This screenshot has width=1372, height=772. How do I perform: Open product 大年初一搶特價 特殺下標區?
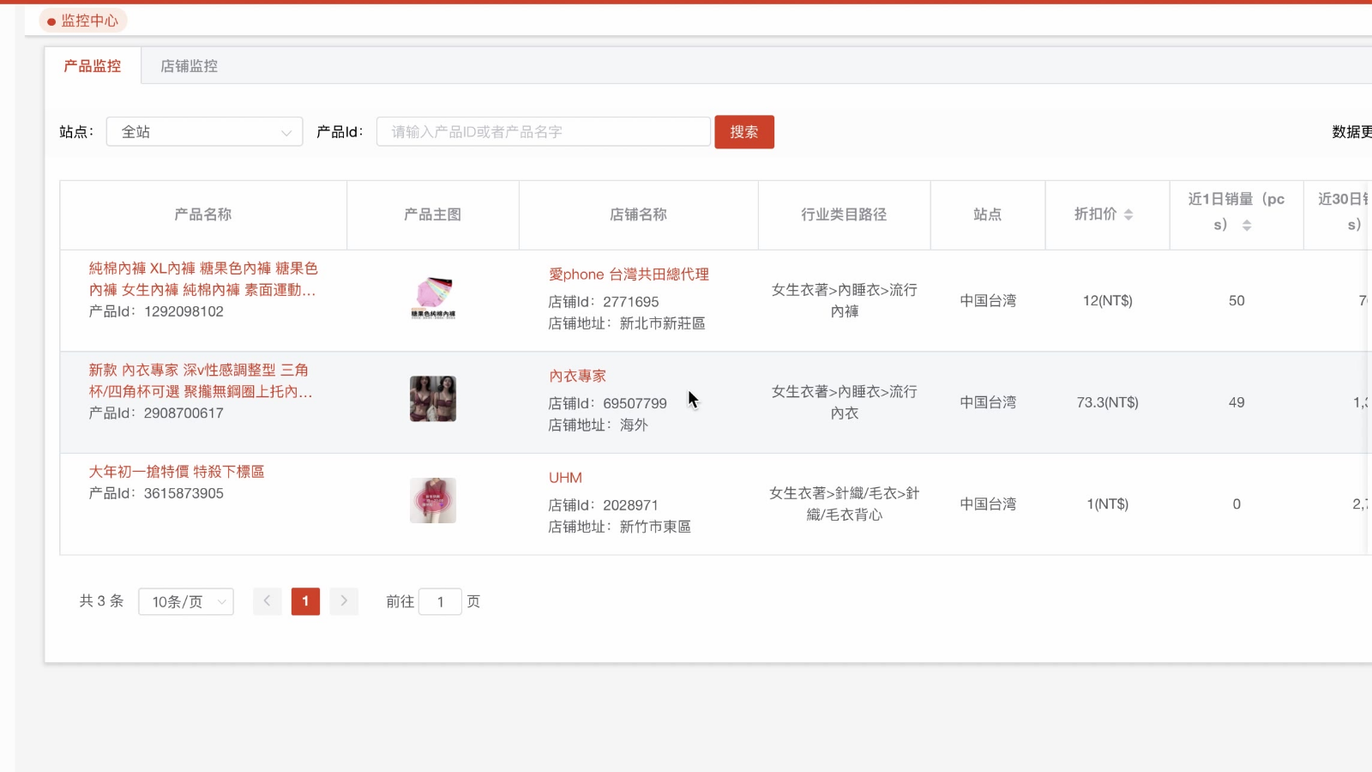177,472
